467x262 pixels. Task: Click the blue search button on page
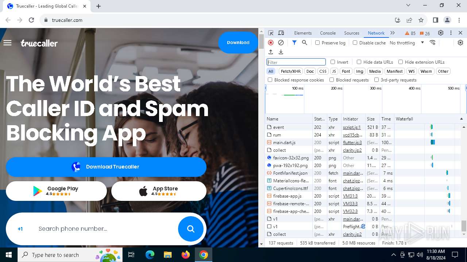(190, 229)
